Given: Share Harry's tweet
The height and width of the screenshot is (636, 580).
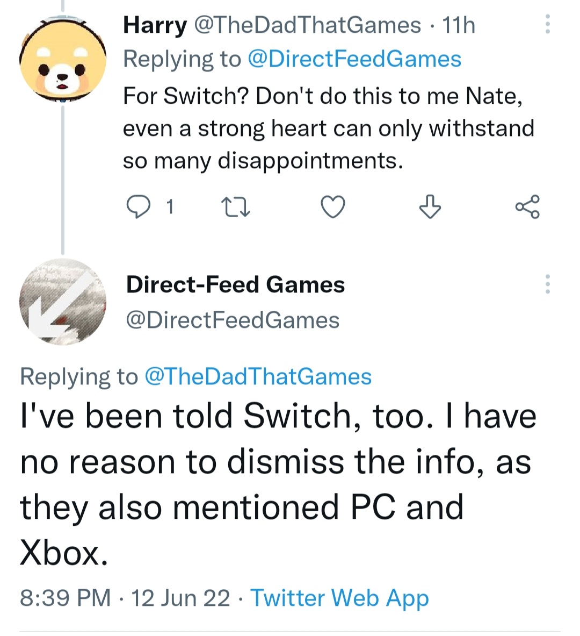Looking at the screenshot, I should (x=527, y=207).
